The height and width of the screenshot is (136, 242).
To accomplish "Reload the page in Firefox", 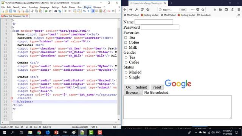I will [x=142, y=9].
